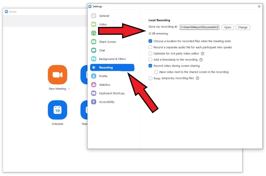
Task: Uncheck Choose a location for recorded files
Action: (150, 41)
